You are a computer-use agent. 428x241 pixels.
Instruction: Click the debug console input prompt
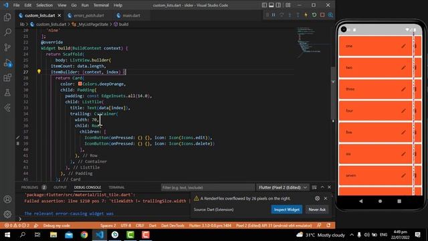(x=175, y=219)
